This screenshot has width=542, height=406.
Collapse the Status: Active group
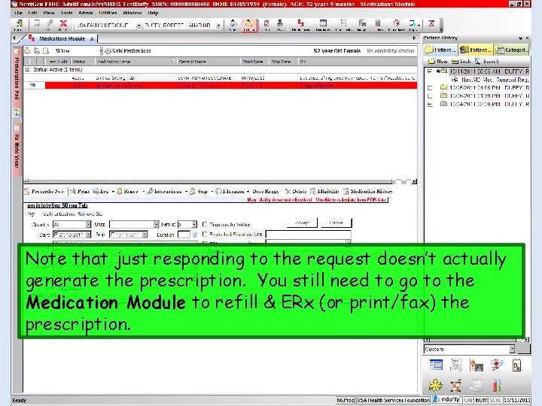[27, 69]
